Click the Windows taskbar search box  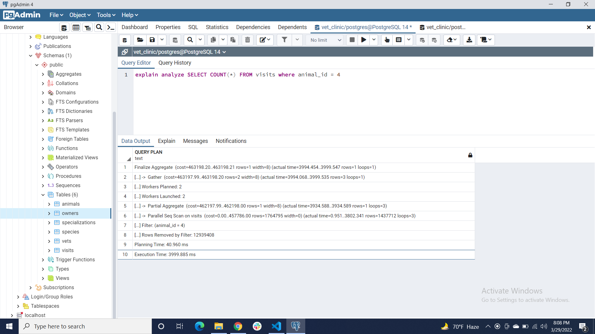click(85, 326)
